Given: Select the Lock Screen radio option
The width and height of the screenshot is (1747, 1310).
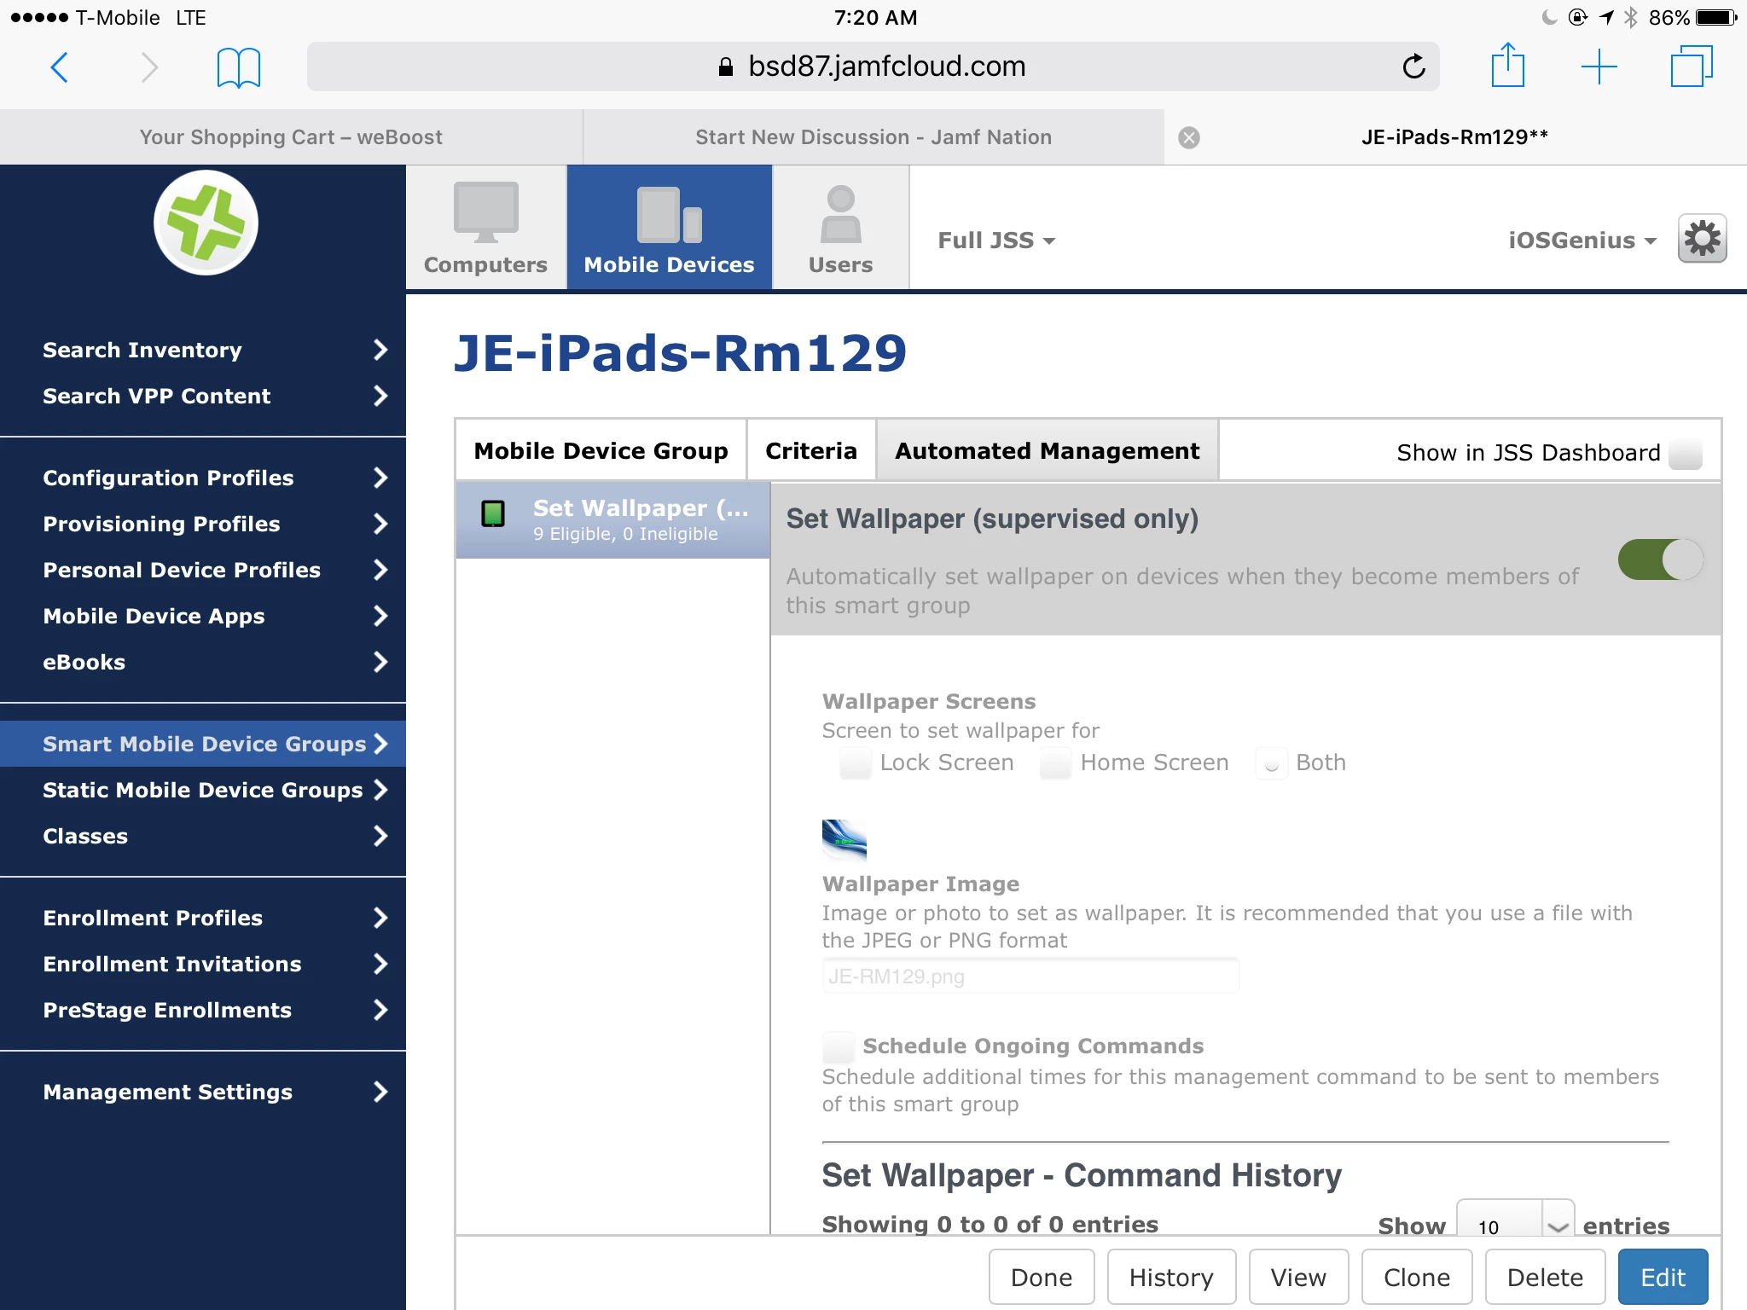Looking at the screenshot, I should 855,762.
